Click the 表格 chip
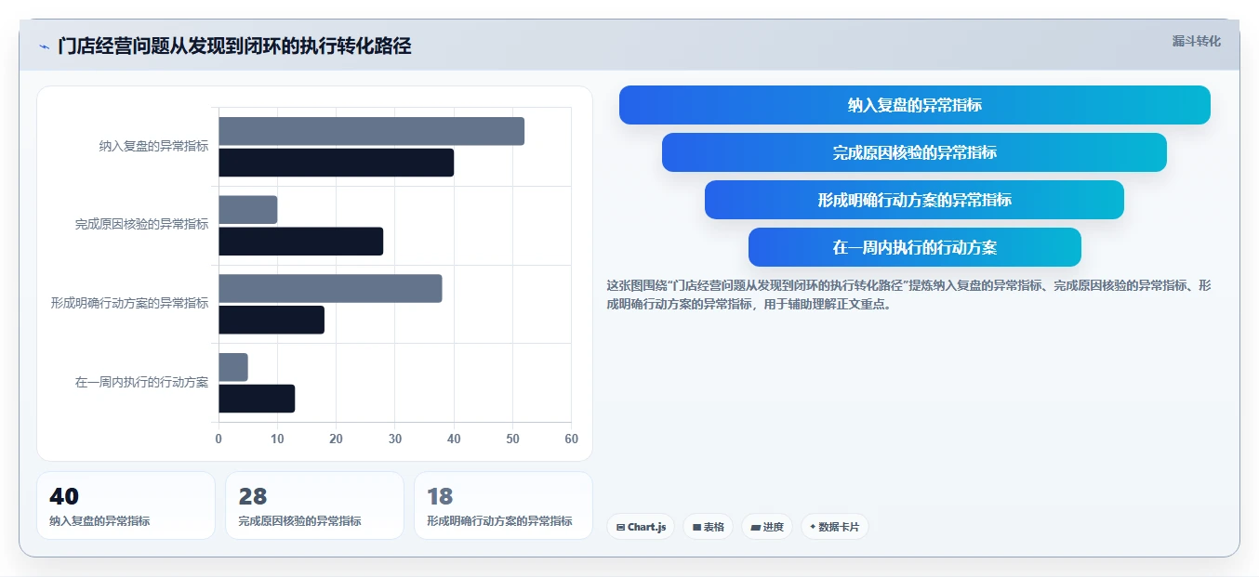Screen dimensions: 1259x577 (708, 527)
